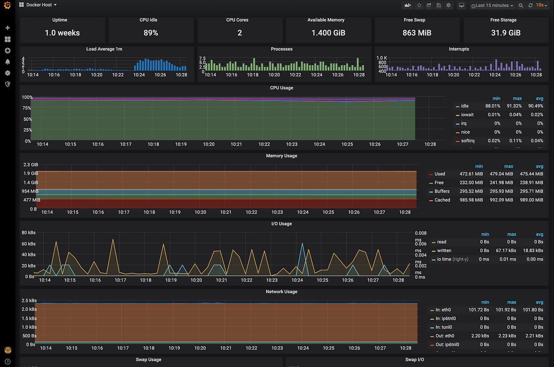Viewport: 554px width, 367px height.
Task: Open the Network Usage panel title menu
Action: (x=281, y=292)
